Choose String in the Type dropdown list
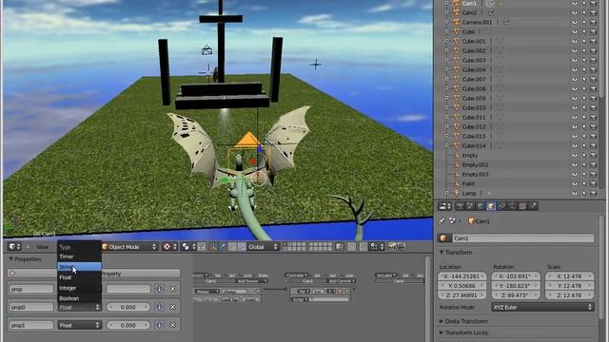609x342 pixels. click(x=79, y=267)
